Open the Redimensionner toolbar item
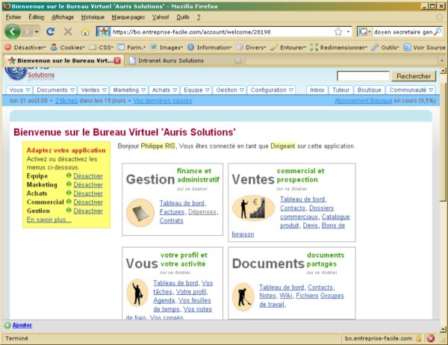 pyautogui.click(x=339, y=48)
